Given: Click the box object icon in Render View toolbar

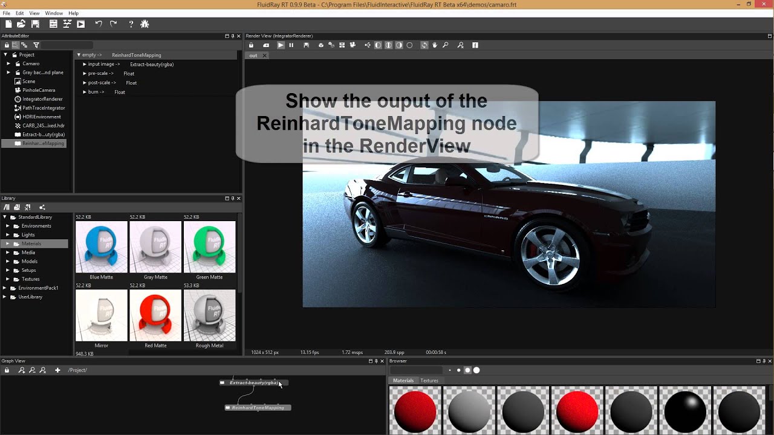Looking at the screenshot, I should coord(321,45).
